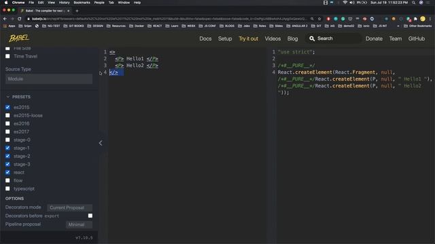Screen dimensions: 435x244
Task: Open the Docker bookmarks folder
Action: click(137, 26)
